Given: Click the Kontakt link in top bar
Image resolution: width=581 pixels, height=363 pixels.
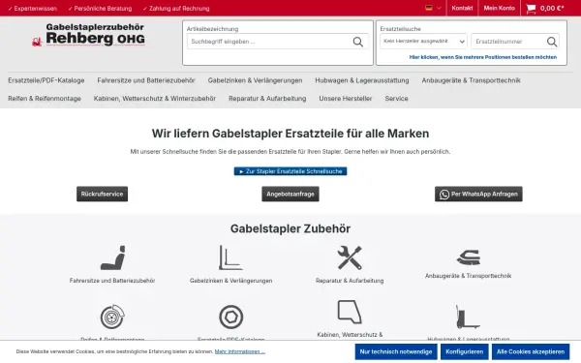Looking at the screenshot, I should tap(462, 8).
